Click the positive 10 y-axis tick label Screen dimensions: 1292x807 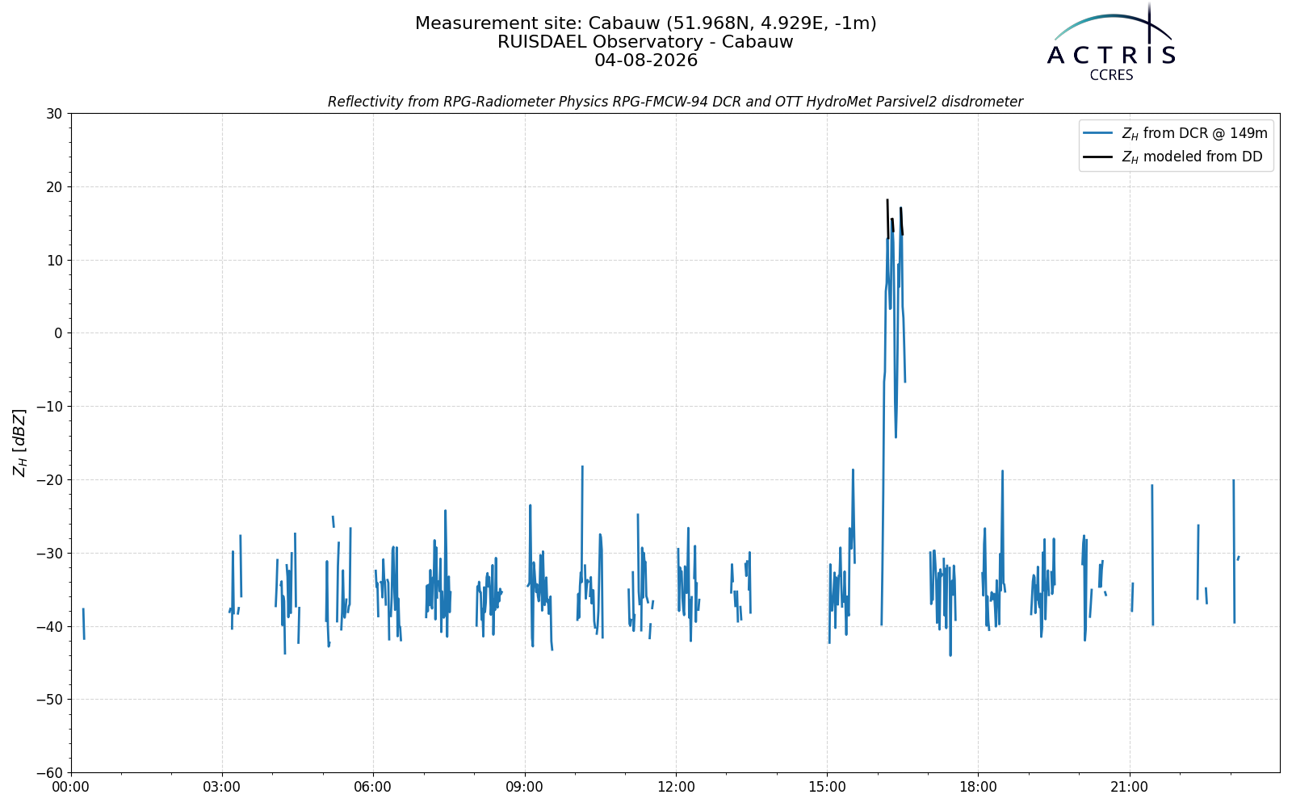coord(54,260)
